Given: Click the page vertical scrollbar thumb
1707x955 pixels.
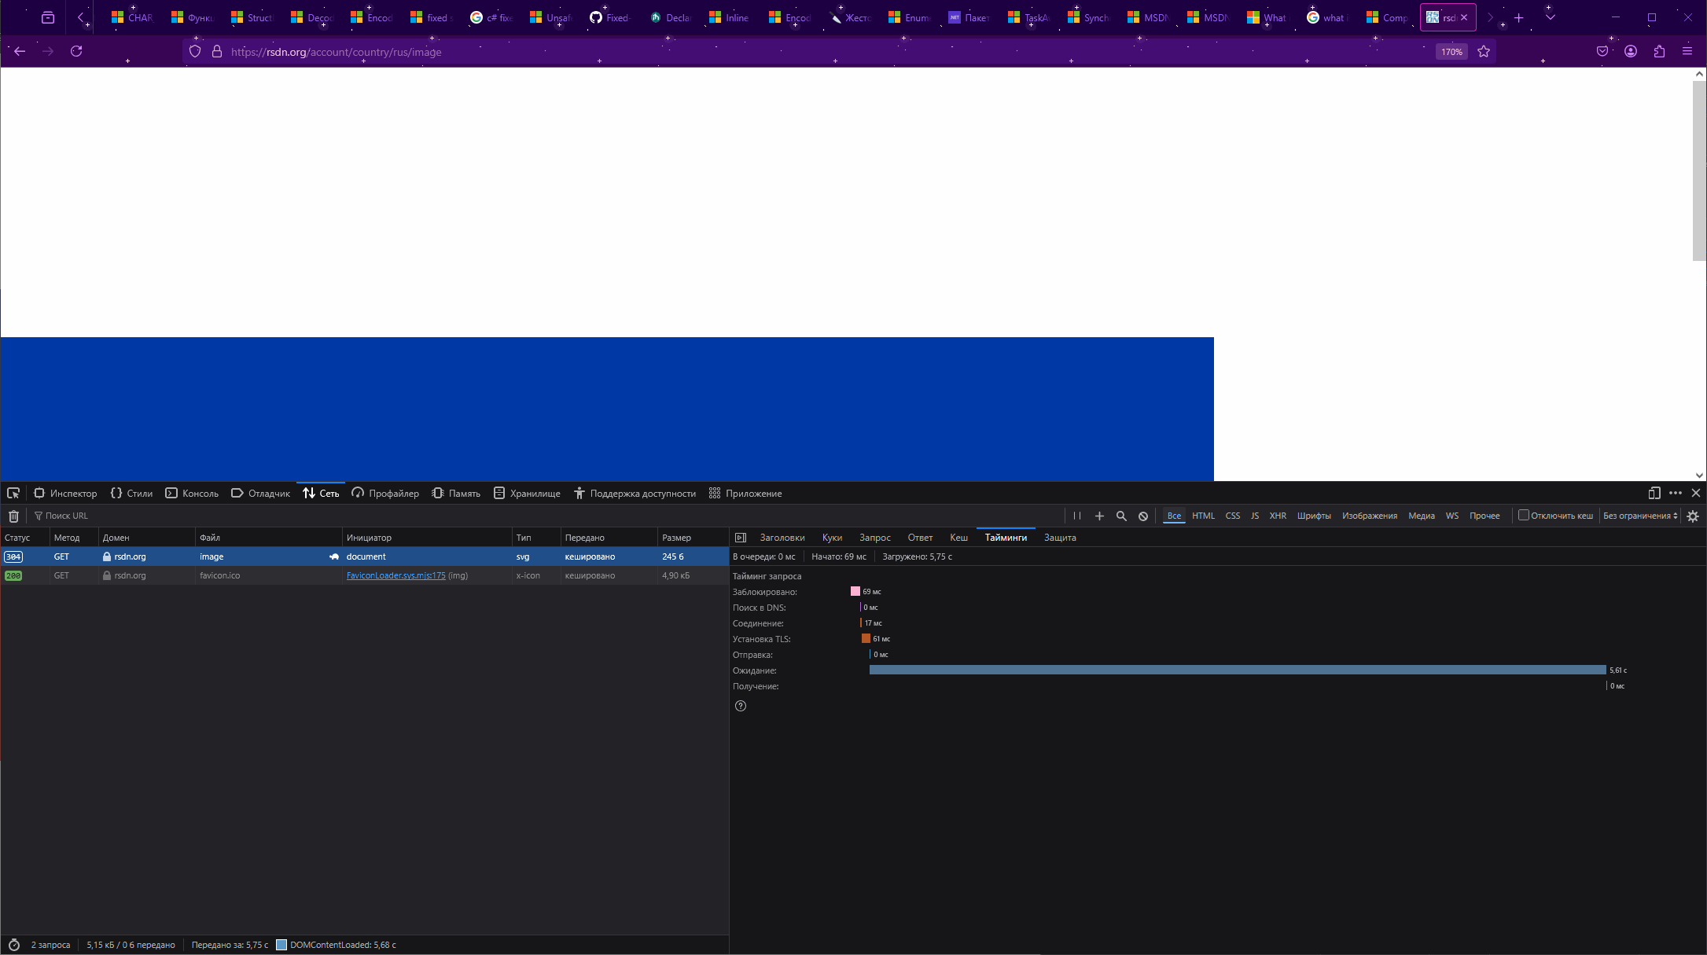Looking at the screenshot, I should (x=1699, y=169).
